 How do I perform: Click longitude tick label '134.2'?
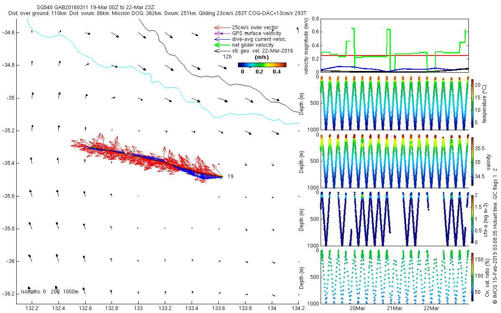tap(299, 308)
